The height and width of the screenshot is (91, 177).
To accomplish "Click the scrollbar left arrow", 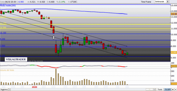I will (x=10, y=89).
